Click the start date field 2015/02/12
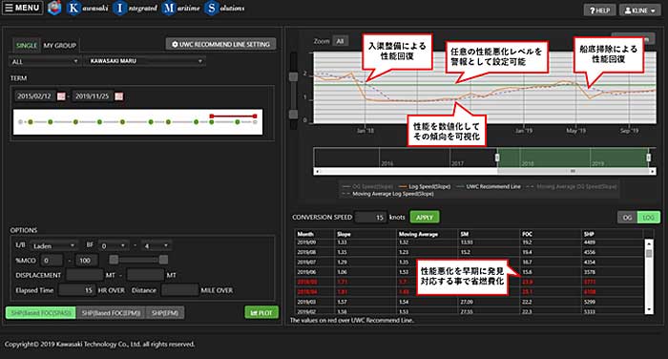Viewport: 668px width, 359px height. [x=34, y=96]
